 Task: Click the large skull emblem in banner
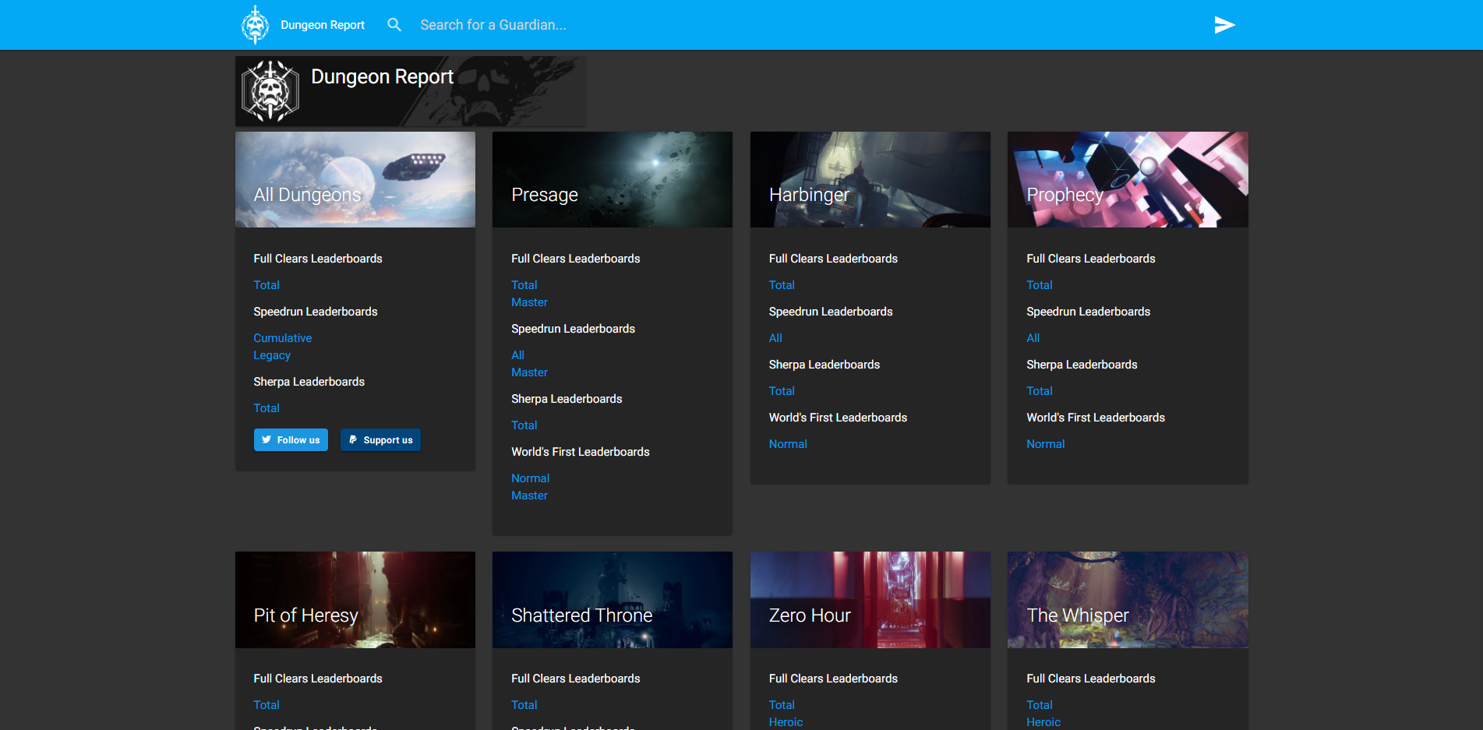click(270, 91)
